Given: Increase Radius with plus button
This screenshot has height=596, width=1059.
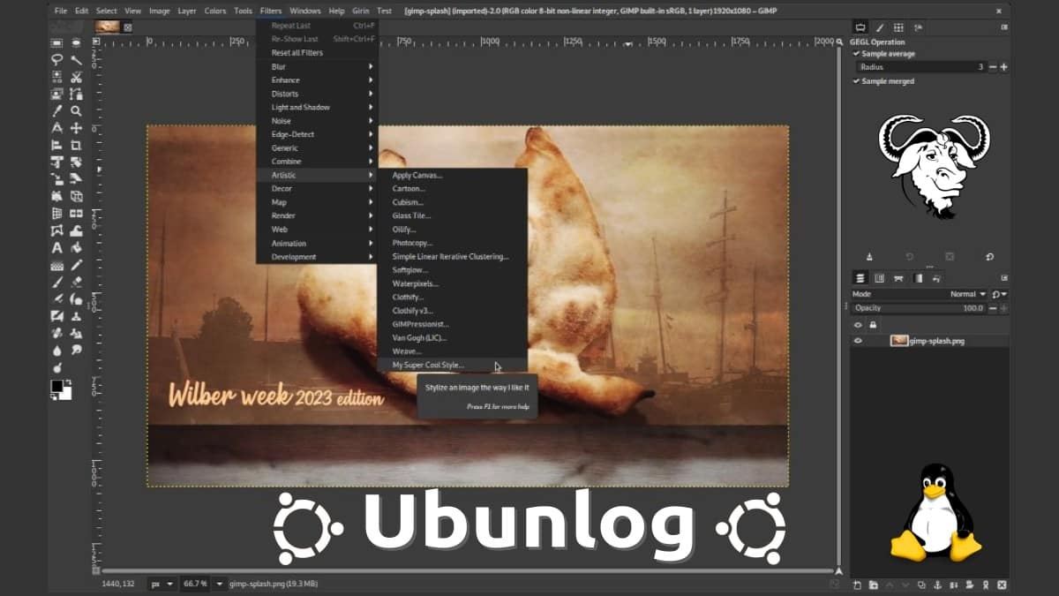Looking at the screenshot, I should click(1004, 67).
